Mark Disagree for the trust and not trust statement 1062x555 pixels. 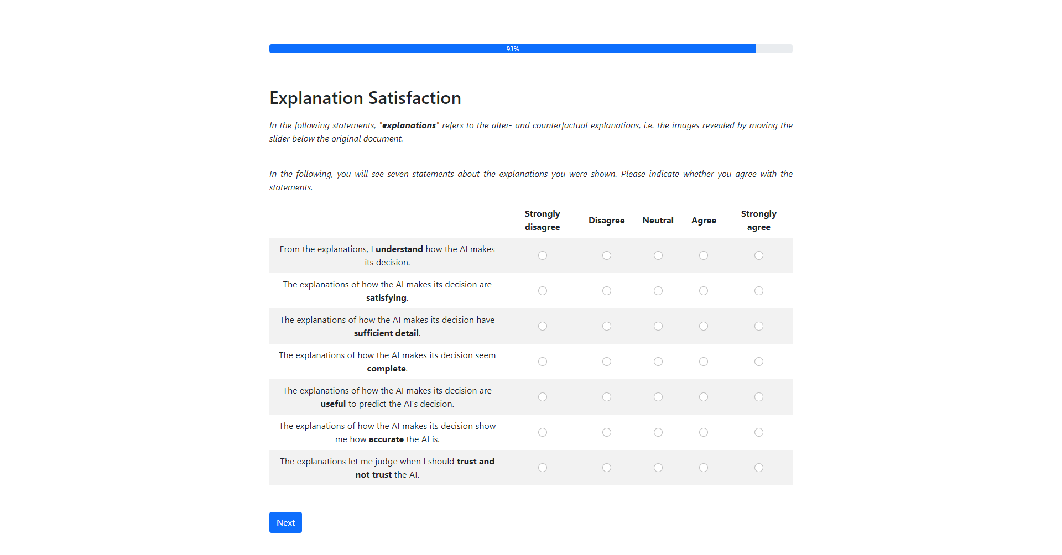click(x=606, y=468)
